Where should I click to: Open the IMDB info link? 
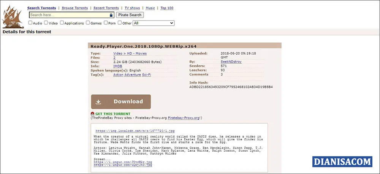click(118, 66)
